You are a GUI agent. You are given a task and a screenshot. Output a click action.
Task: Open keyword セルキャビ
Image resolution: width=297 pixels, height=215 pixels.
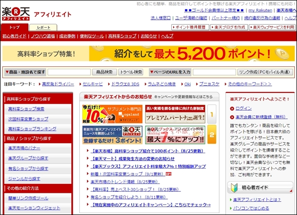[93, 84]
